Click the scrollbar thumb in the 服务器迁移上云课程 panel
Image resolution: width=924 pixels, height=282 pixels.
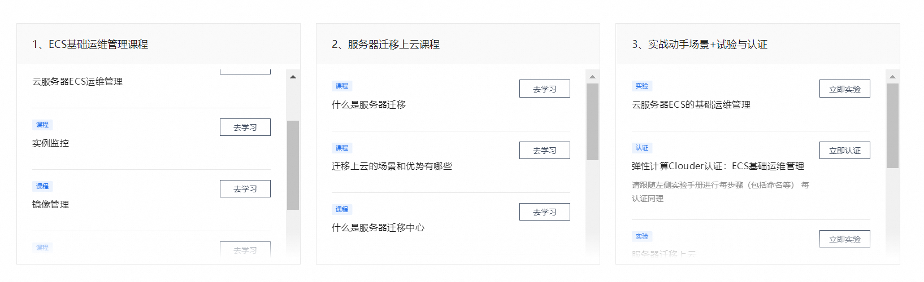click(592, 122)
